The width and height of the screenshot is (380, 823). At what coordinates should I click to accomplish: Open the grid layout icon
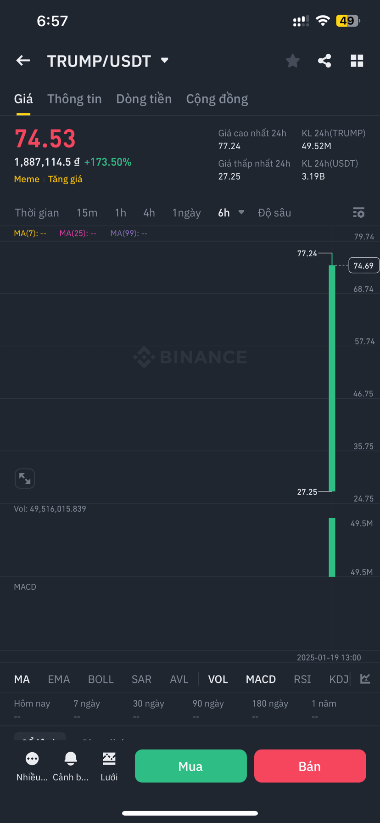pyautogui.click(x=357, y=61)
